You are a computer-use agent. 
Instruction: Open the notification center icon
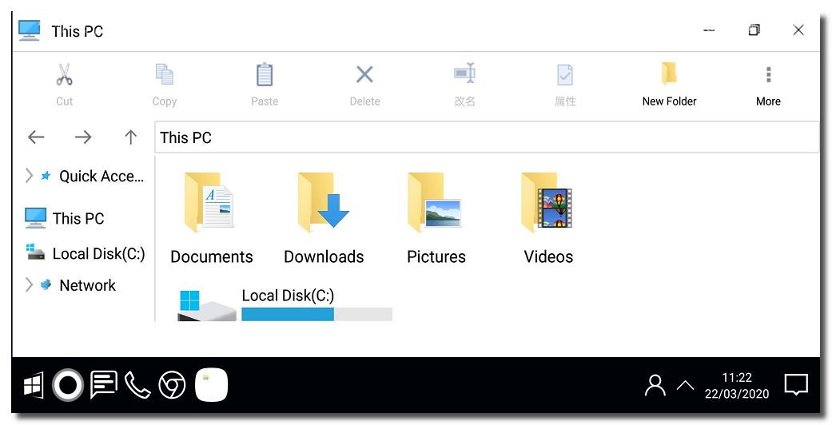tap(796, 385)
